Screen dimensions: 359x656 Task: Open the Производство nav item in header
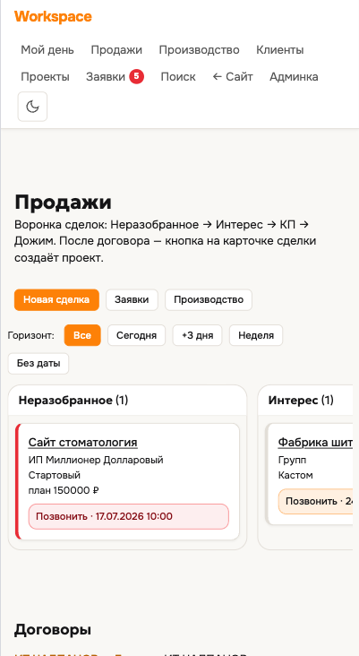[199, 50]
